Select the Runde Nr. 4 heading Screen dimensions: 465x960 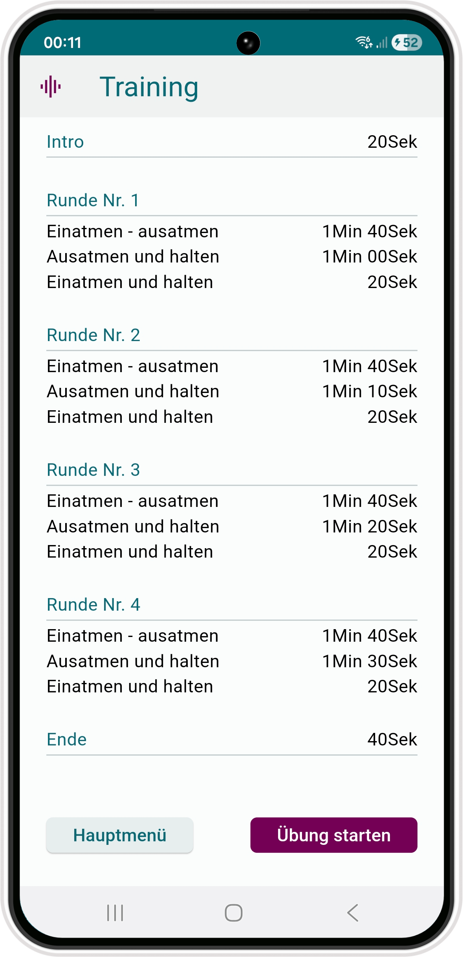coord(93,605)
